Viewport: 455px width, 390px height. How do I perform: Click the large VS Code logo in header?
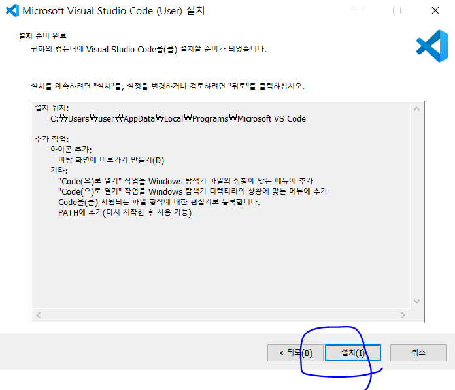(x=432, y=46)
